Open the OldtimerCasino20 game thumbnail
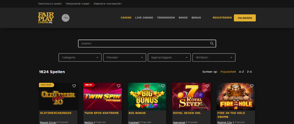The width and height of the screenshot is (294, 124). tap(58, 97)
